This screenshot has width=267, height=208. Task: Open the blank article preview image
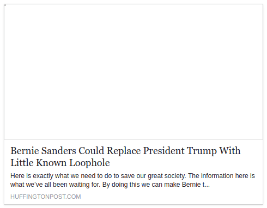tap(133, 71)
